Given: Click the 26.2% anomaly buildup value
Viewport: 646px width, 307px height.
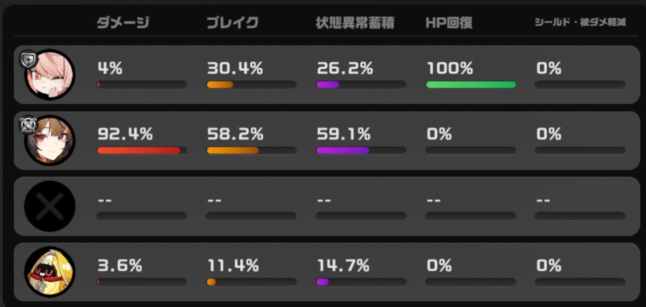Looking at the screenshot, I should 345,68.
